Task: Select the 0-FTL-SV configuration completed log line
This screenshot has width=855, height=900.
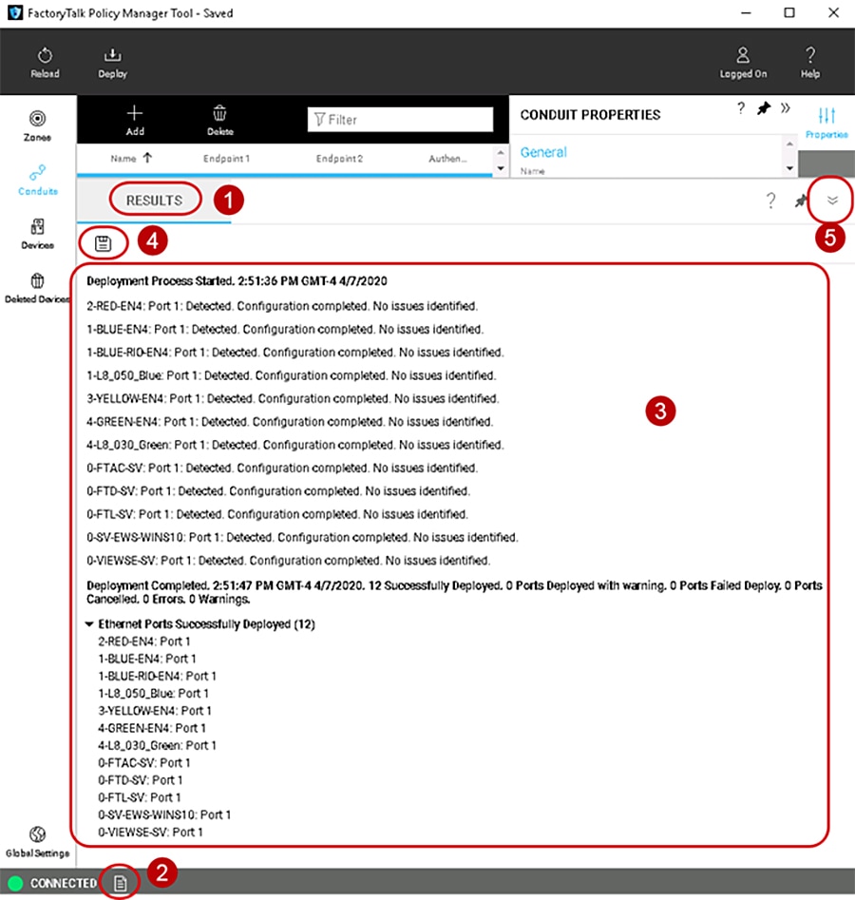Action: click(277, 514)
